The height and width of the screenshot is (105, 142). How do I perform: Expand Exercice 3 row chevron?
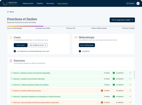[x=130, y=85]
